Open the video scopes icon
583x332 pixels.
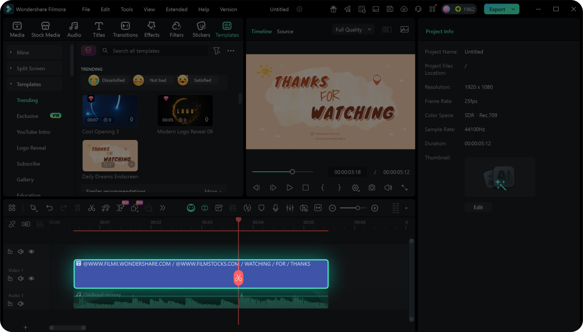(x=404, y=30)
